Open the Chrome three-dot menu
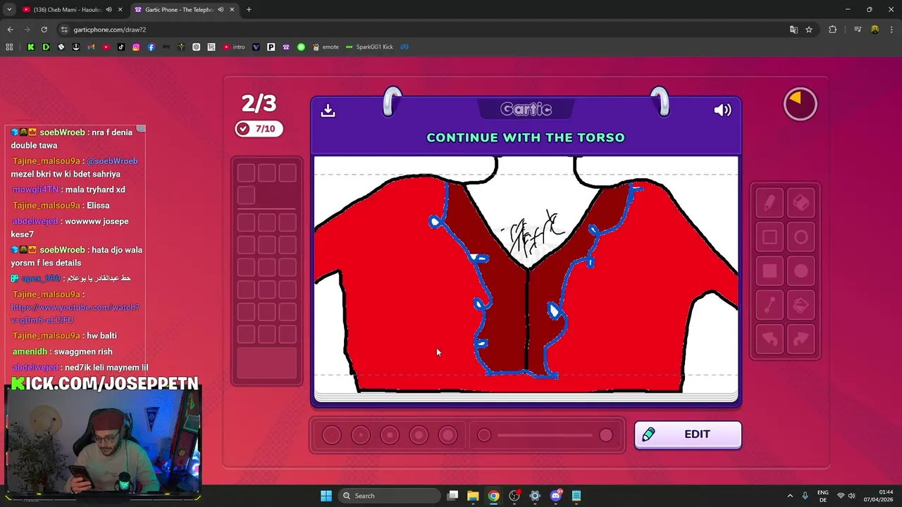 (891, 30)
